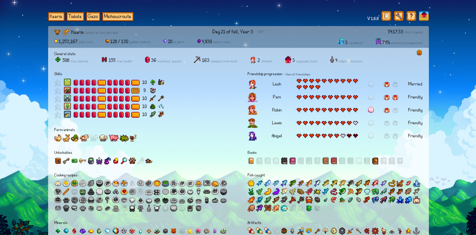Click the foraging skill icon
Image resolution: width=476 pixels, height=235 pixels.
click(x=67, y=106)
